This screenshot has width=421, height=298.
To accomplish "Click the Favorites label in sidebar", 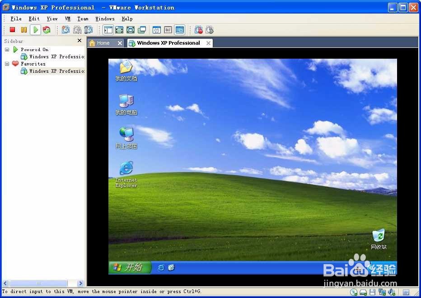I will pos(33,64).
